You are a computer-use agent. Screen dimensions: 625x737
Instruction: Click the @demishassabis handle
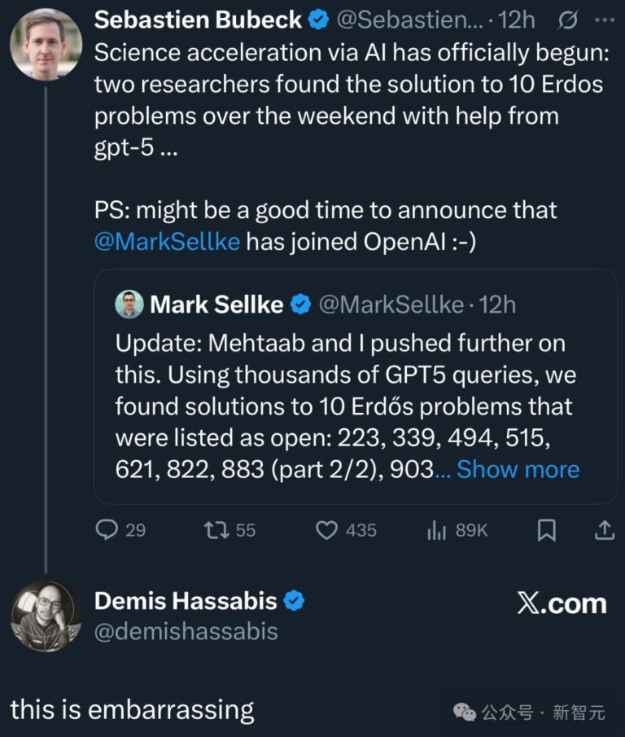tap(186, 631)
